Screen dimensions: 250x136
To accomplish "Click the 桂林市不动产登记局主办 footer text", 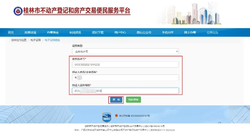I will coord(97,126).
